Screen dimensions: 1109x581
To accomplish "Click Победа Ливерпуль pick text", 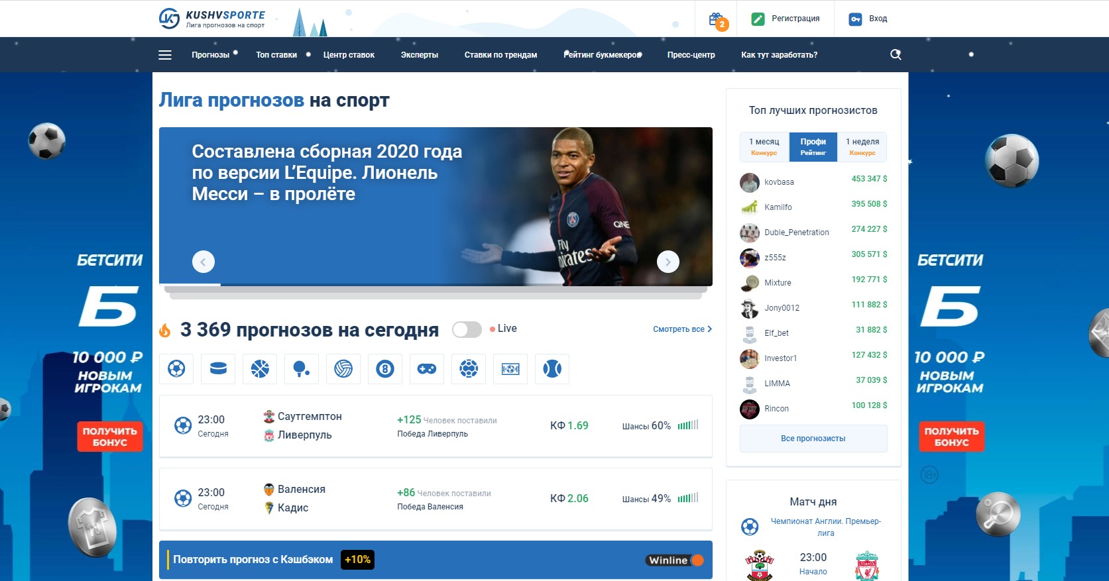I will point(432,434).
